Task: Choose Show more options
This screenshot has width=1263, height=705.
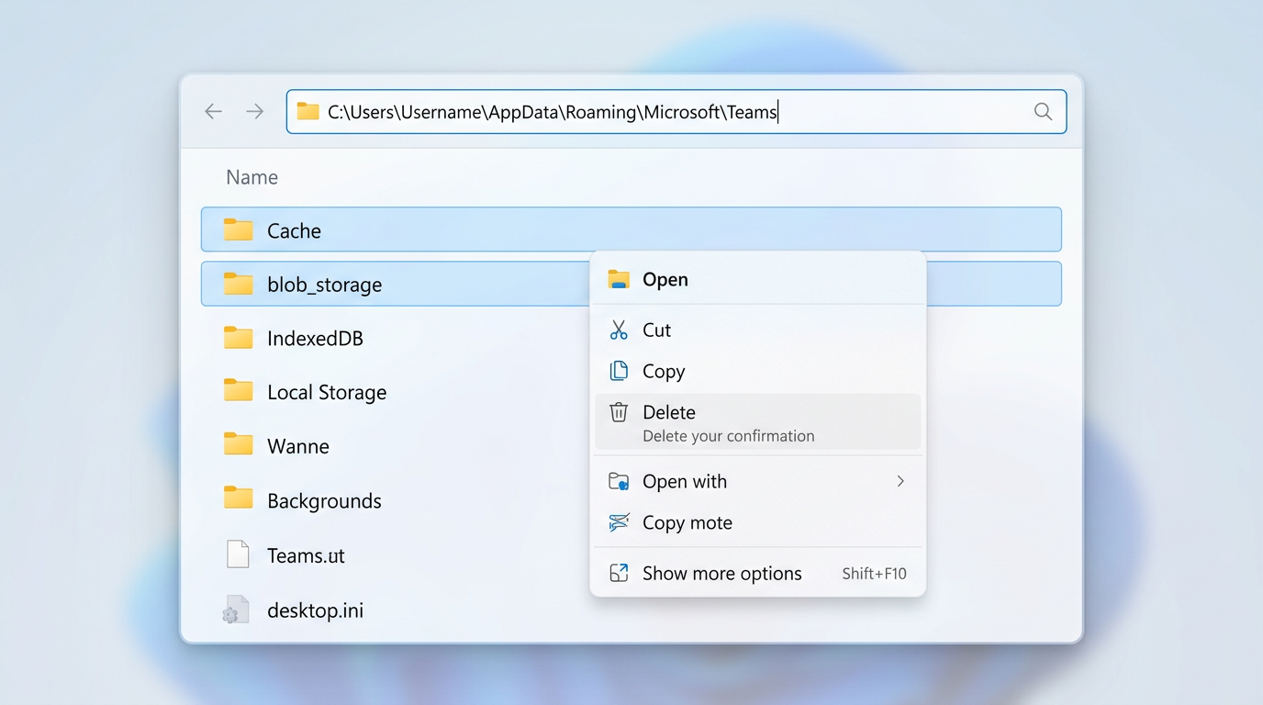Action: tap(758, 573)
